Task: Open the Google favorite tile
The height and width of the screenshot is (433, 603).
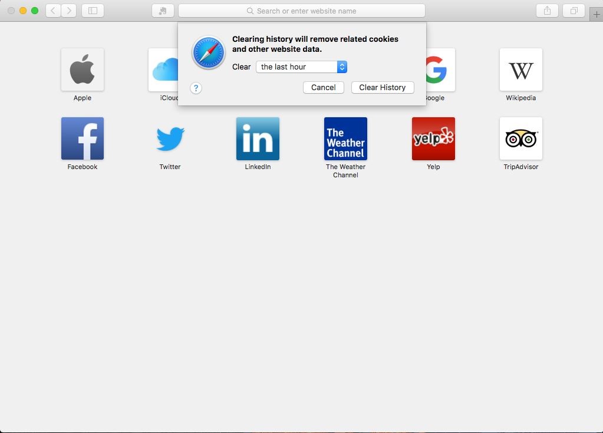Action: 441,70
